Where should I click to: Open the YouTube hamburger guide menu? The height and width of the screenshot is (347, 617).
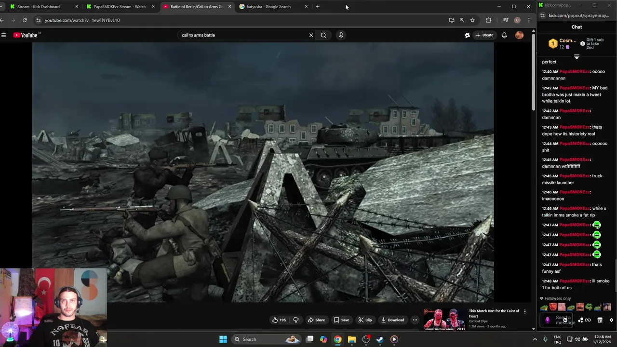tap(4, 35)
